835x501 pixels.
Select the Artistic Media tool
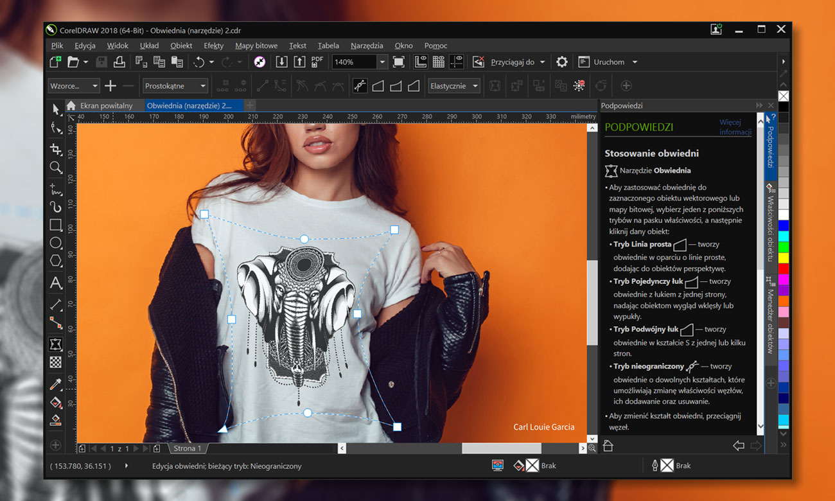point(56,207)
